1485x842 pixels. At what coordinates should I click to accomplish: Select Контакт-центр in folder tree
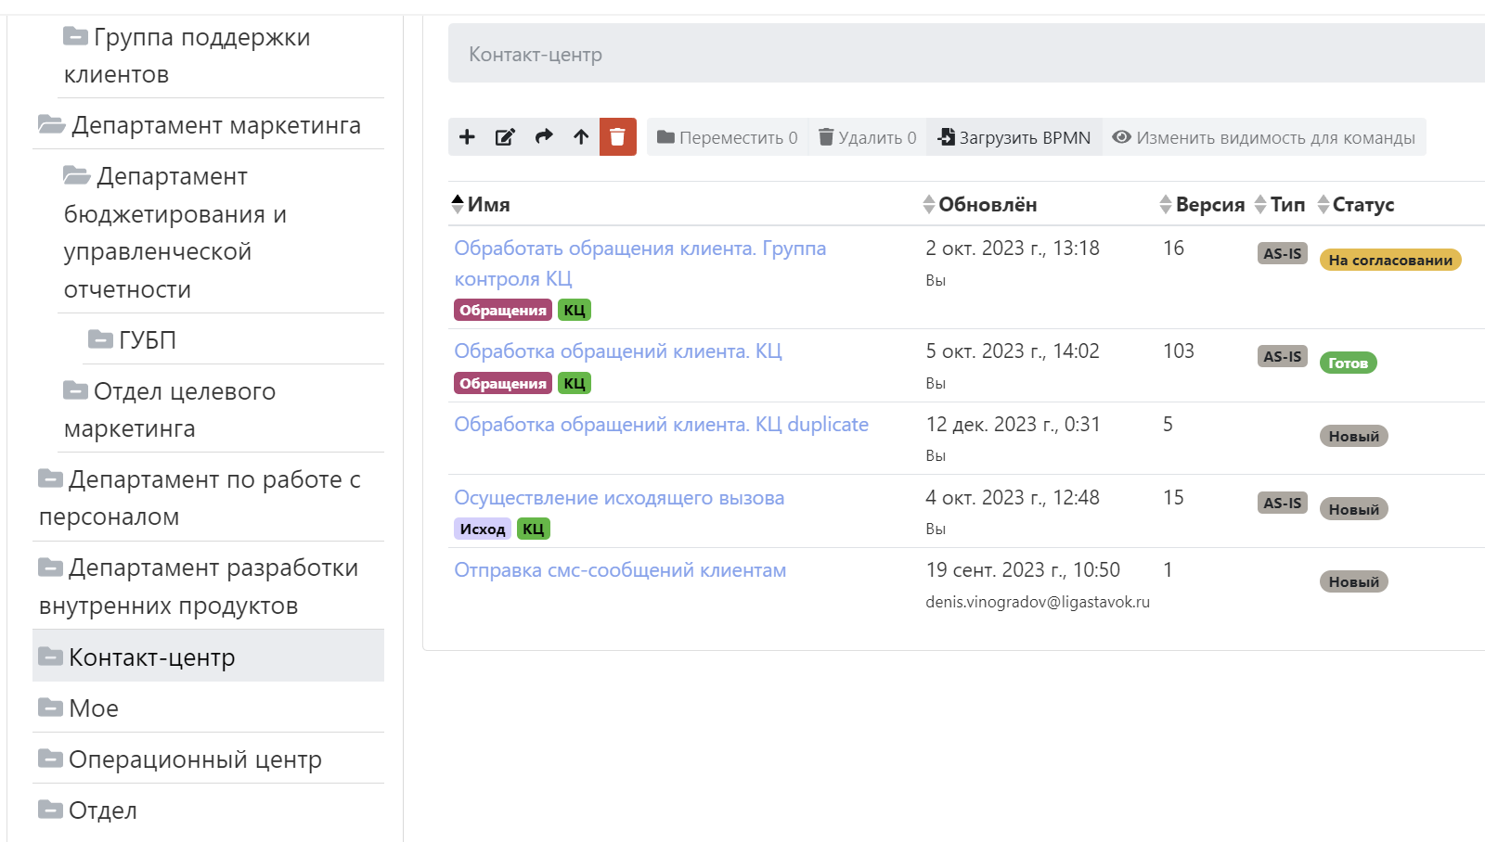209,657
